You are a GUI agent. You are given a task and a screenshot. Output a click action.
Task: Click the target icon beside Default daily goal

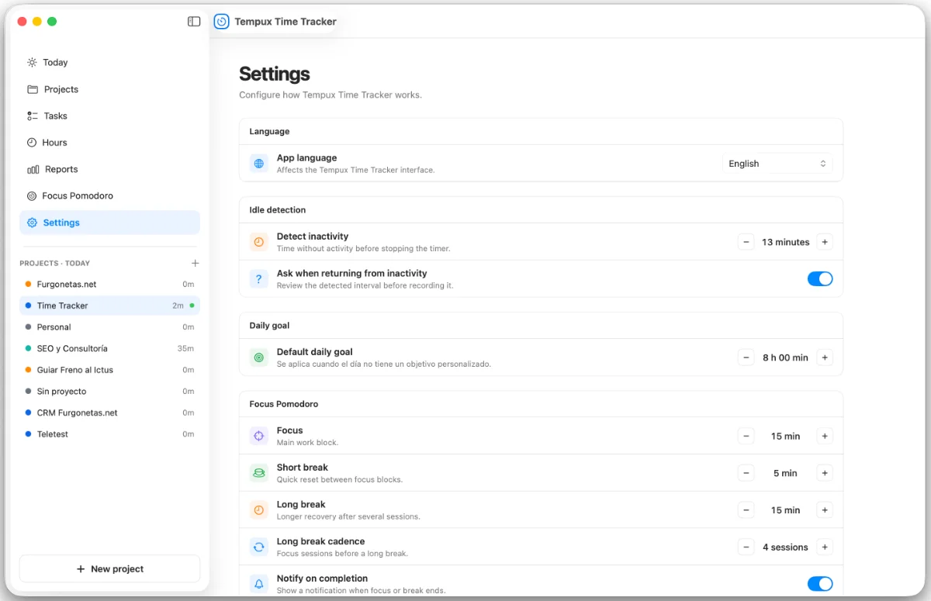pyautogui.click(x=259, y=357)
